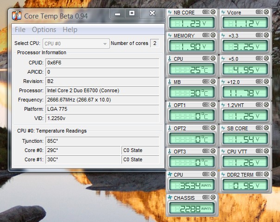
Task: Open settings icon on +3.3 gadget
Action: pos(259,35)
